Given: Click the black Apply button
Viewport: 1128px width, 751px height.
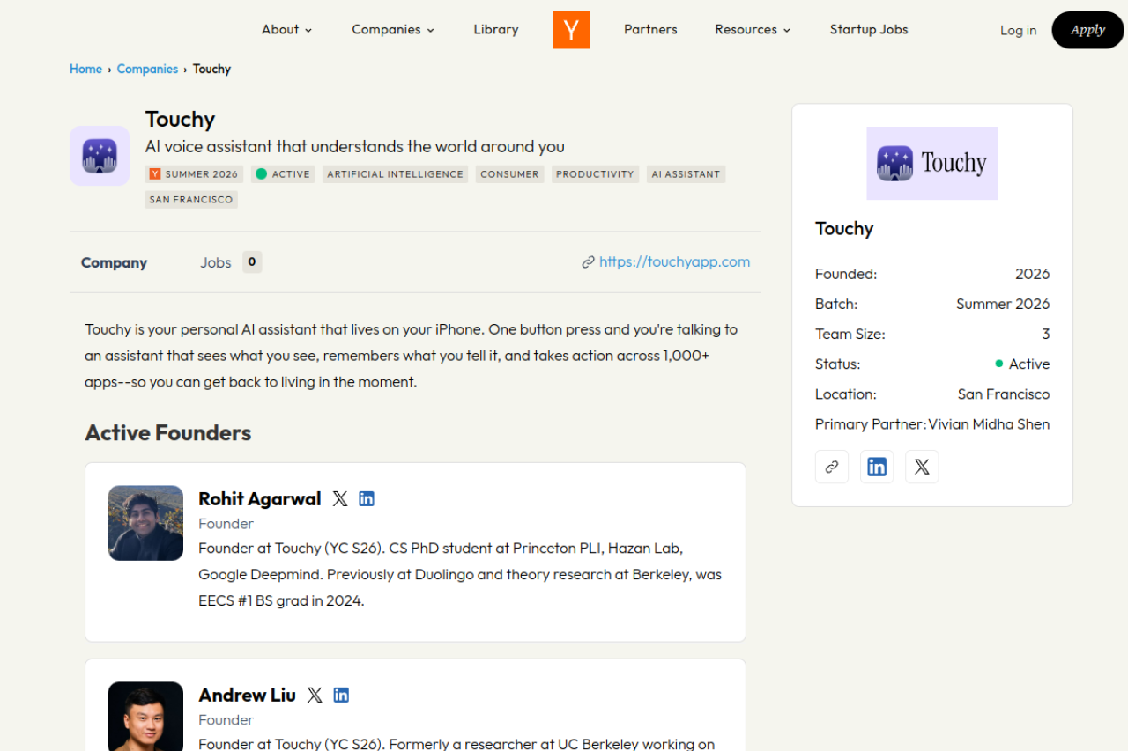Looking at the screenshot, I should click(1087, 30).
